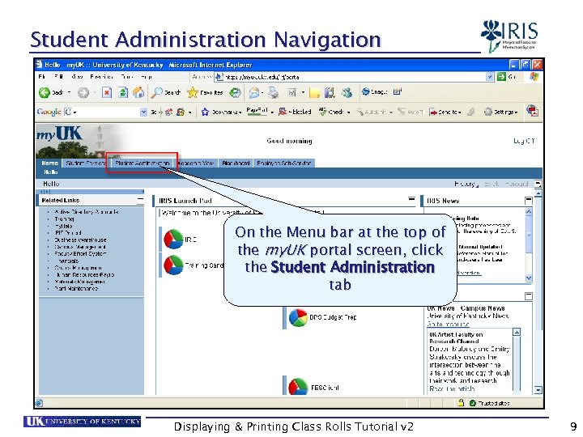Click the yellow folder icon in toolbar
583x437 pixels.
pos(314,92)
